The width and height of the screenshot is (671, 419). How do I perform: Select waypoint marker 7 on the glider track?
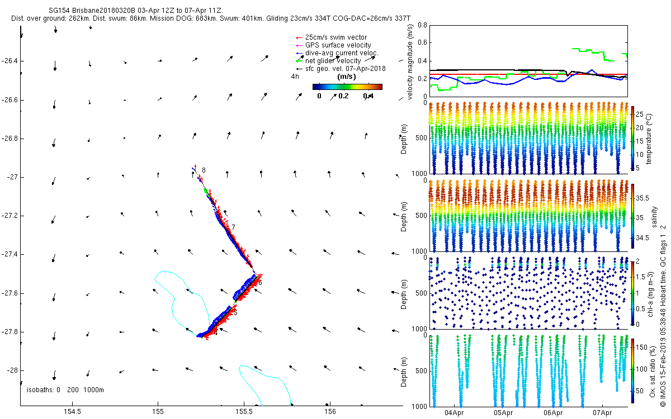233,227
